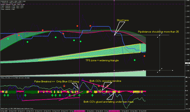The height and width of the screenshot is (112, 190).
Task: Select red signal dot under yellow triangle's wide end
Action: point(144,56)
